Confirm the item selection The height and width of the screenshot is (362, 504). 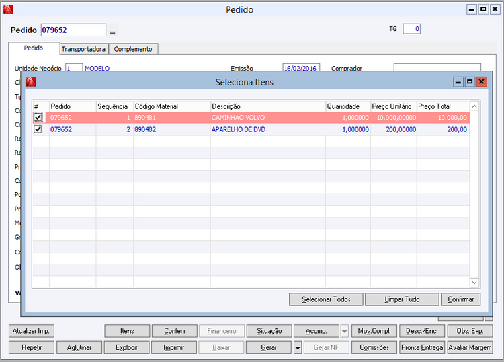click(460, 299)
